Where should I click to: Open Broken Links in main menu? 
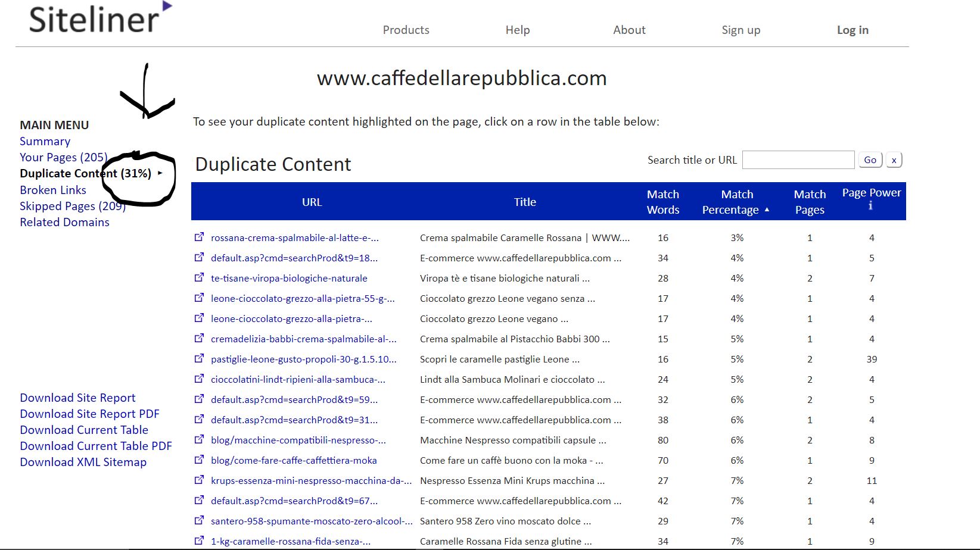point(53,190)
